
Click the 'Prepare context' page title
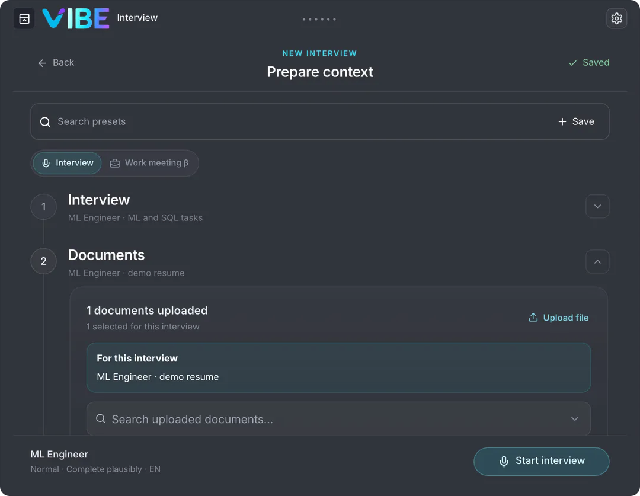(x=320, y=72)
